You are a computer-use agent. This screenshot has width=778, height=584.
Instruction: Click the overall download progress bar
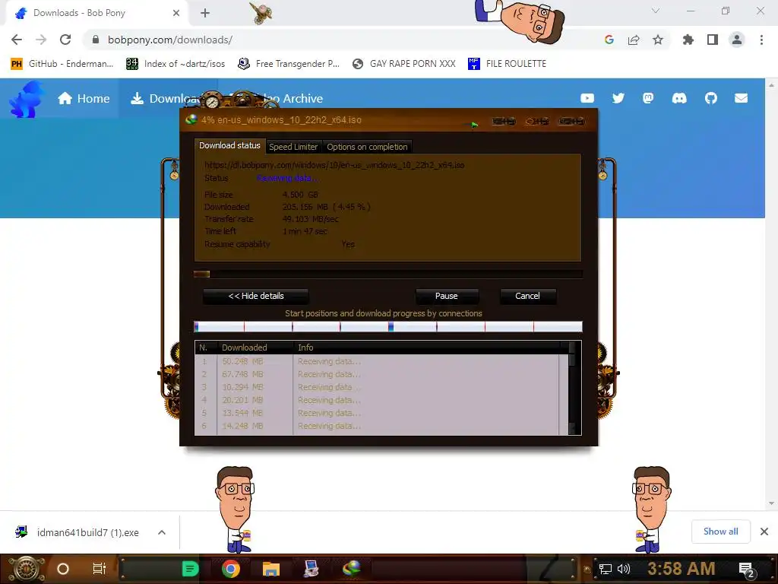point(388,274)
